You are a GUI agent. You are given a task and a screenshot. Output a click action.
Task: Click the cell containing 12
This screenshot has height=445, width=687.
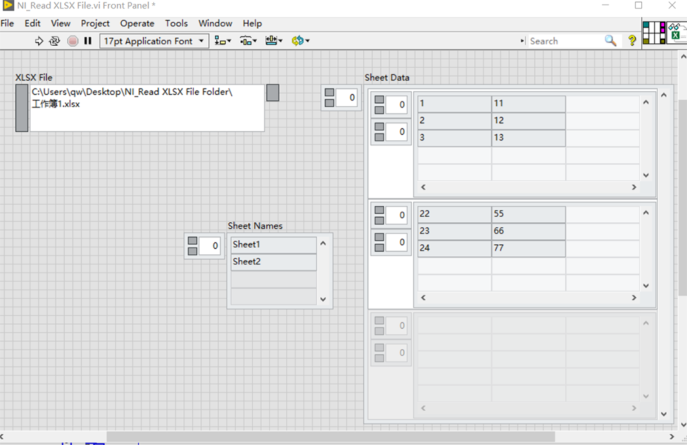(529, 121)
